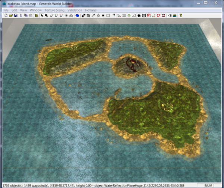Click the '1703 object(s)' status bar text
The image size is (224, 188).
13,185
